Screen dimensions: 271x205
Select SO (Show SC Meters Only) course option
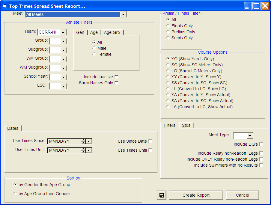point(168,65)
